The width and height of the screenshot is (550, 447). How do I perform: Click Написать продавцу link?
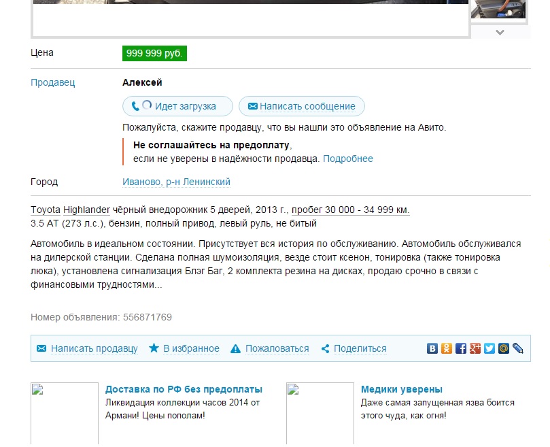[94, 348]
